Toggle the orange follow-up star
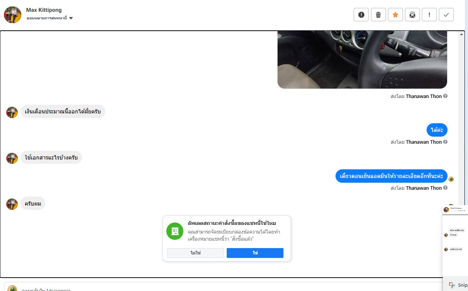The height and width of the screenshot is (291, 468). [x=395, y=15]
